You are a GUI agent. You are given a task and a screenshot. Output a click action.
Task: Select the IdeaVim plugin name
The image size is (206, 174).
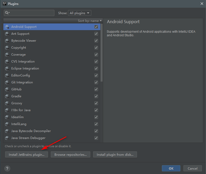coord(17,117)
